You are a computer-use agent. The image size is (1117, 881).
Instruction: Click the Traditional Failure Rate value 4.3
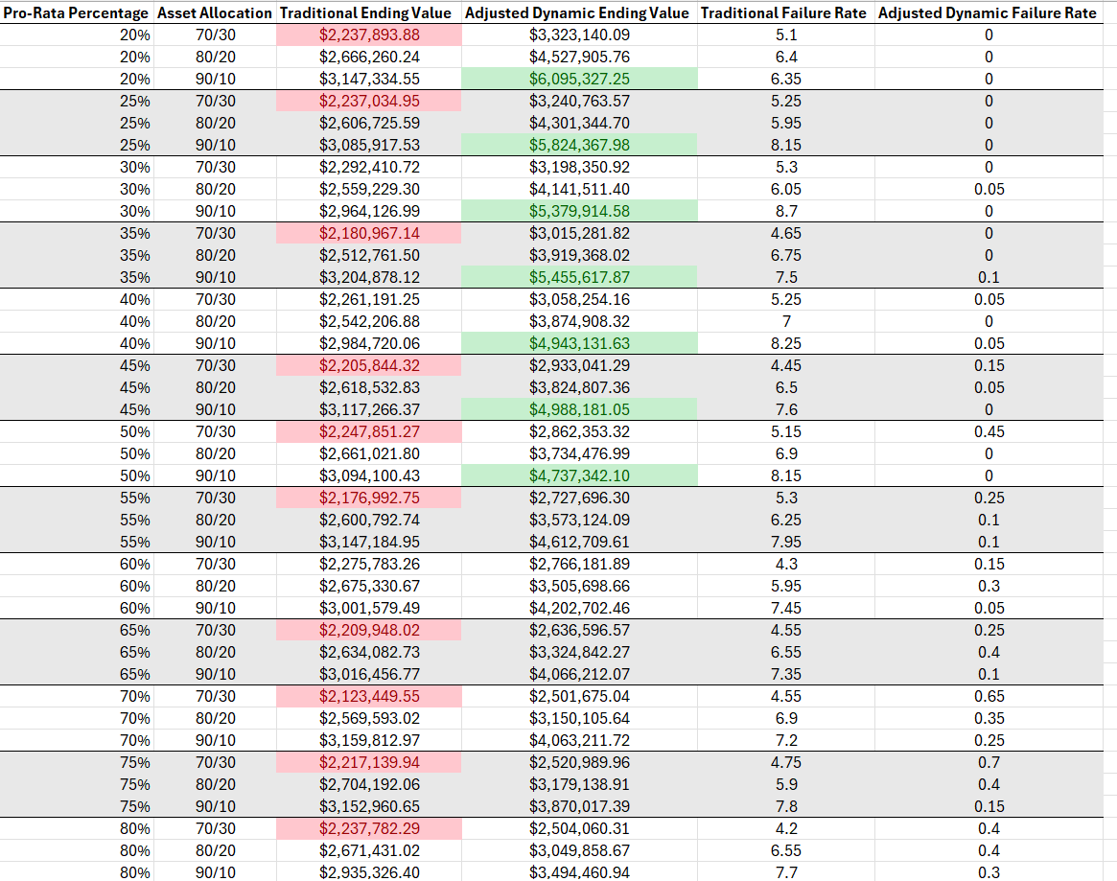point(786,564)
